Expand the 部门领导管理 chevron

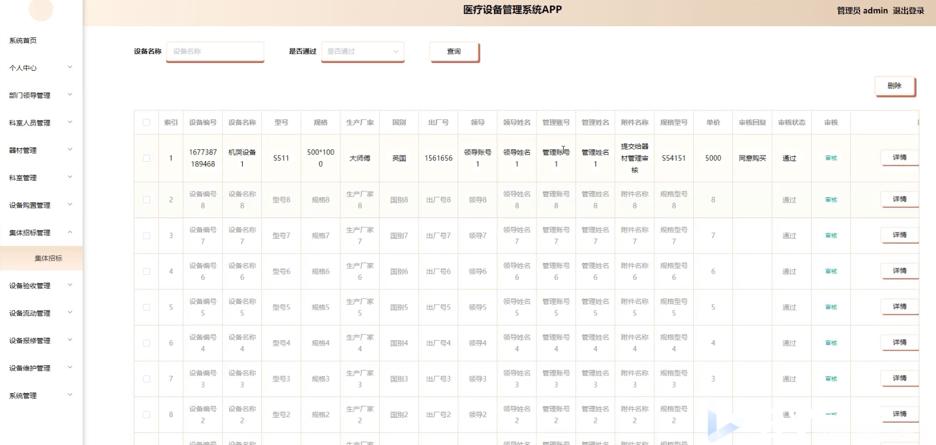pyautogui.click(x=70, y=95)
